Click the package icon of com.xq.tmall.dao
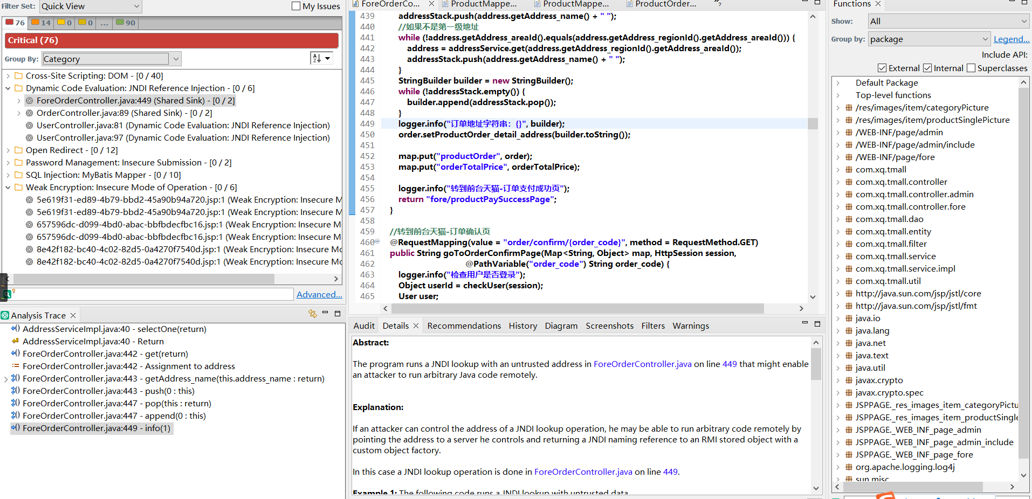This screenshot has width=1032, height=499. point(849,219)
